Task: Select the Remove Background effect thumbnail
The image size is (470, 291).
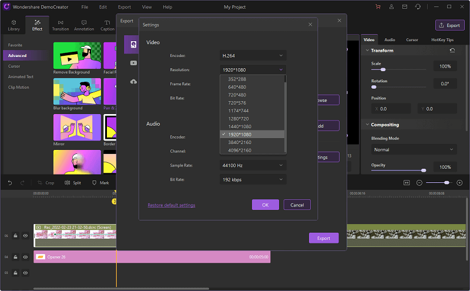Action: tap(77, 56)
